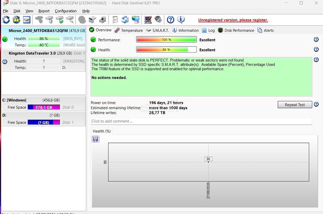Click the monitor with pen configuration icon
The image size is (323, 214).
click(x=148, y=20)
